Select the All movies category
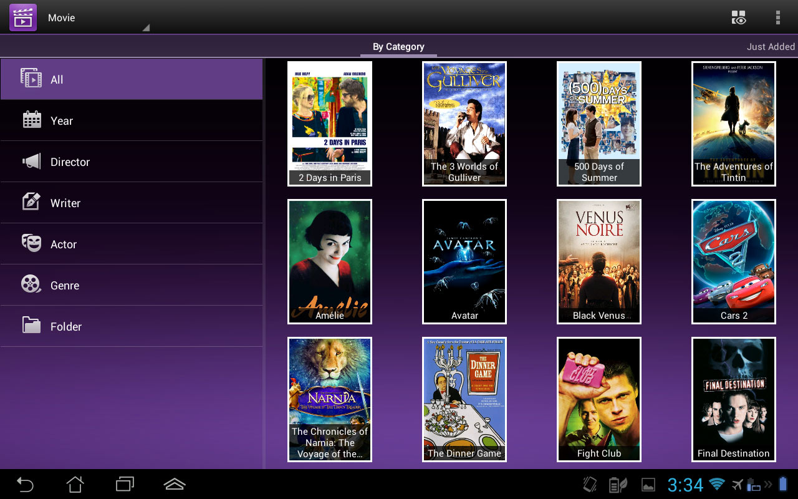 pyautogui.click(x=131, y=79)
